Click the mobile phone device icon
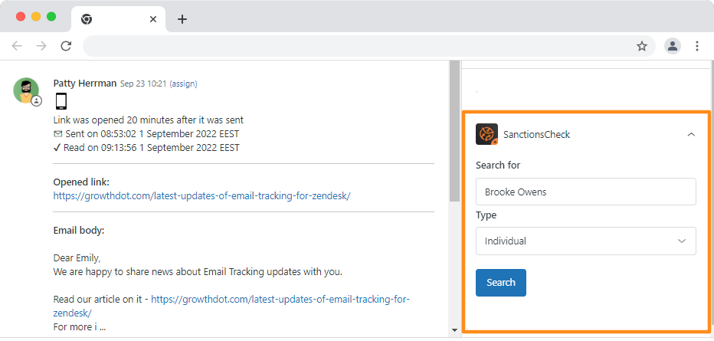The image size is (714, 341). tap(61, 101)
